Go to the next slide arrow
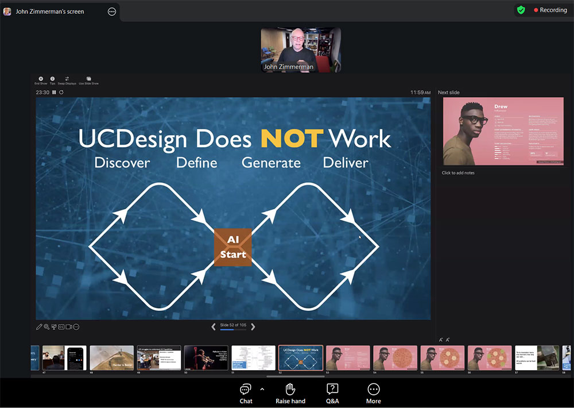This screenshot has height=408, width=574. [x=253, y=326]
